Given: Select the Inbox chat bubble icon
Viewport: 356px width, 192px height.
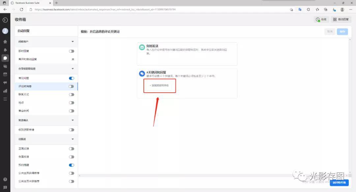Looking at the screenshot, I should (5, 58).
